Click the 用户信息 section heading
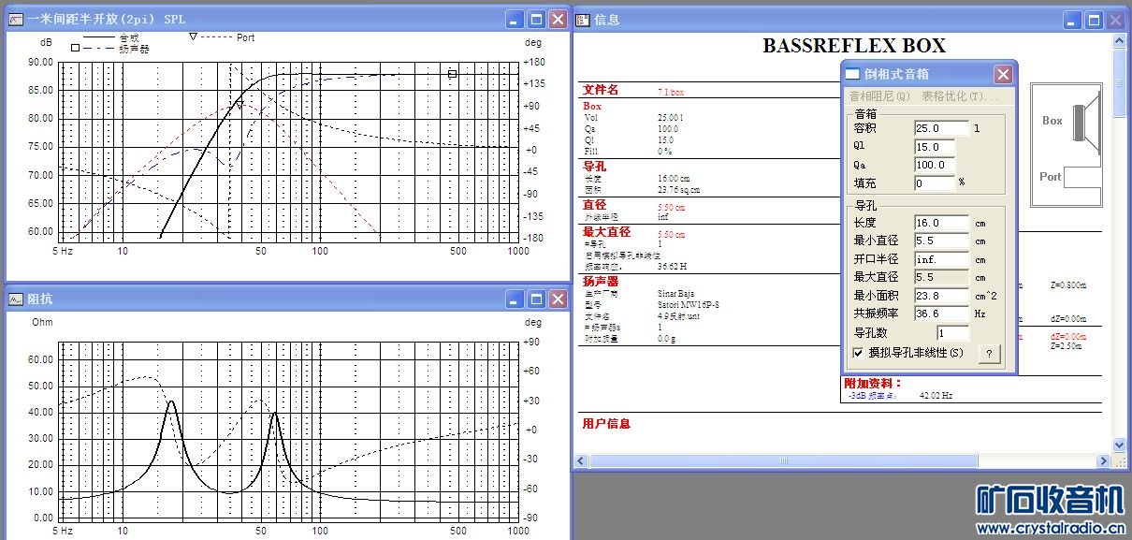1132x540 pixels. click(x=606, y=424)
